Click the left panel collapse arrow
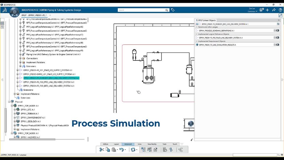 click(2, 80)
